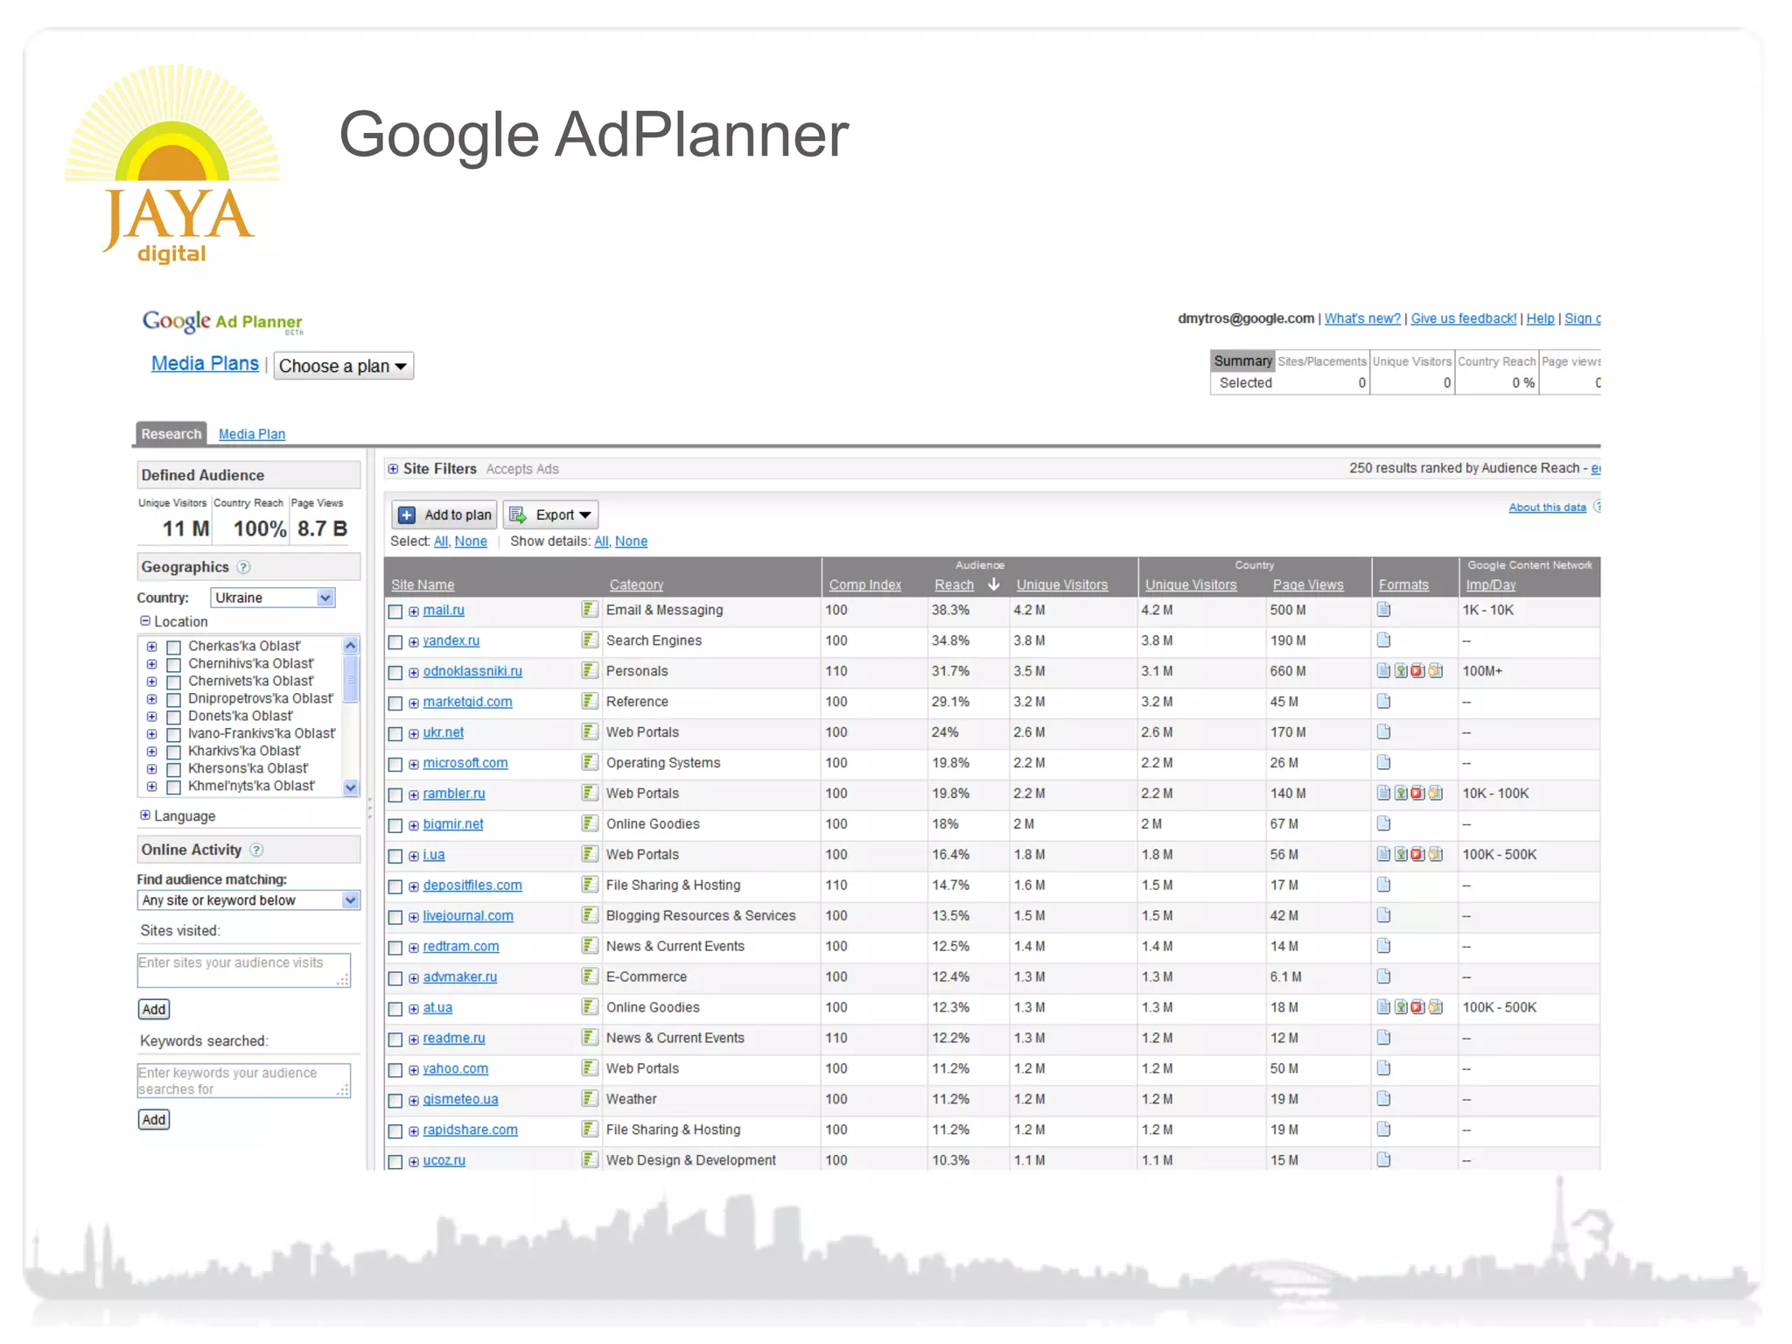
Task: Focus the Sites visited text box
Action: (244, 970)
